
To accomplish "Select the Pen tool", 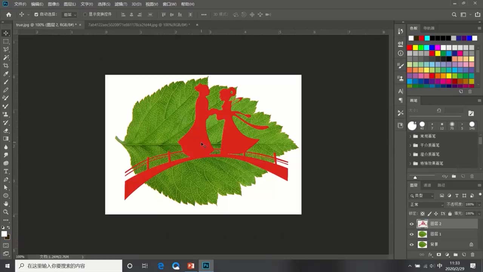I will pos(6,179).
